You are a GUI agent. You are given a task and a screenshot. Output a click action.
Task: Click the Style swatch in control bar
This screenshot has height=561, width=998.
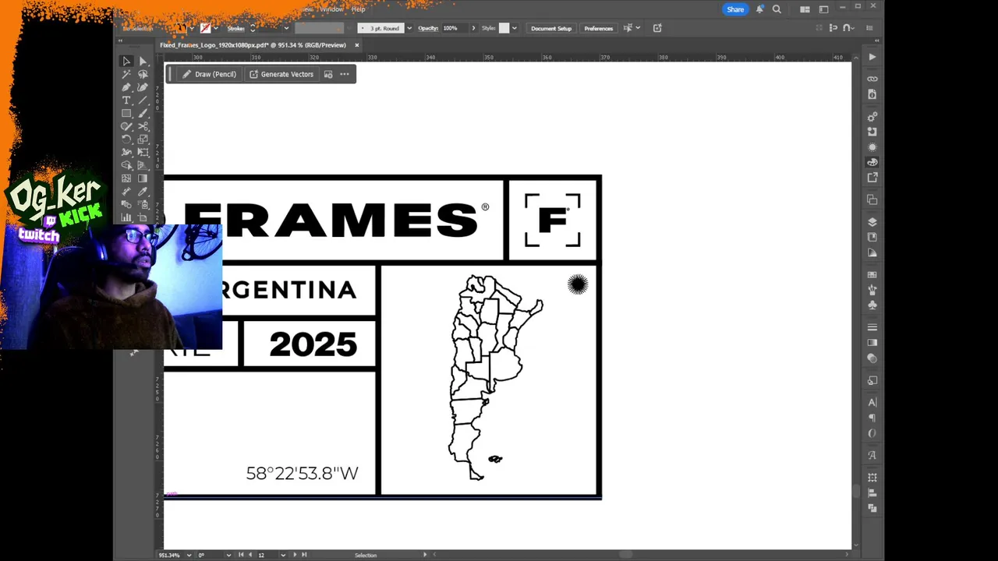pos(504,28)
